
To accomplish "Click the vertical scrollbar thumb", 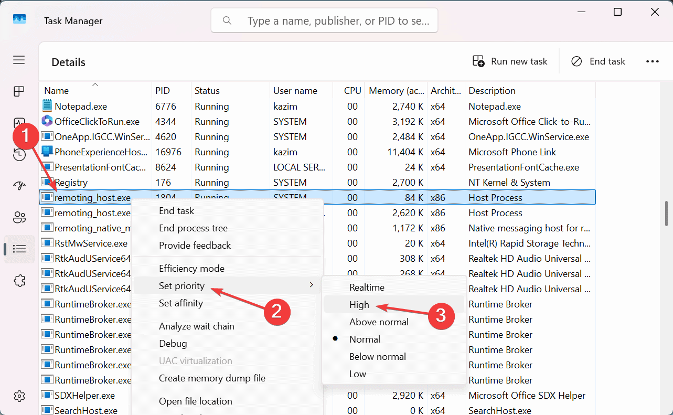I will pyautogui.click(x=666, y=213).
